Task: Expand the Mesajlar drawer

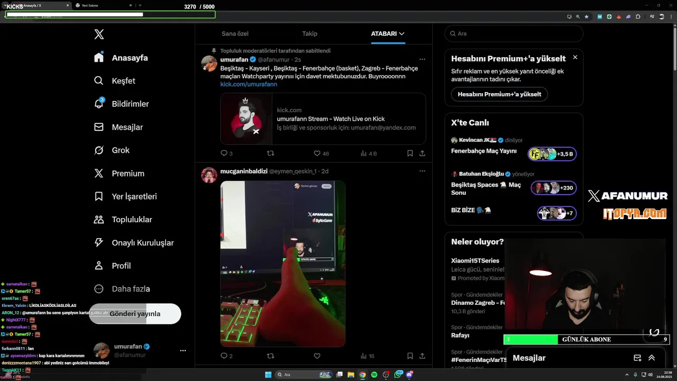Action: 652,358
